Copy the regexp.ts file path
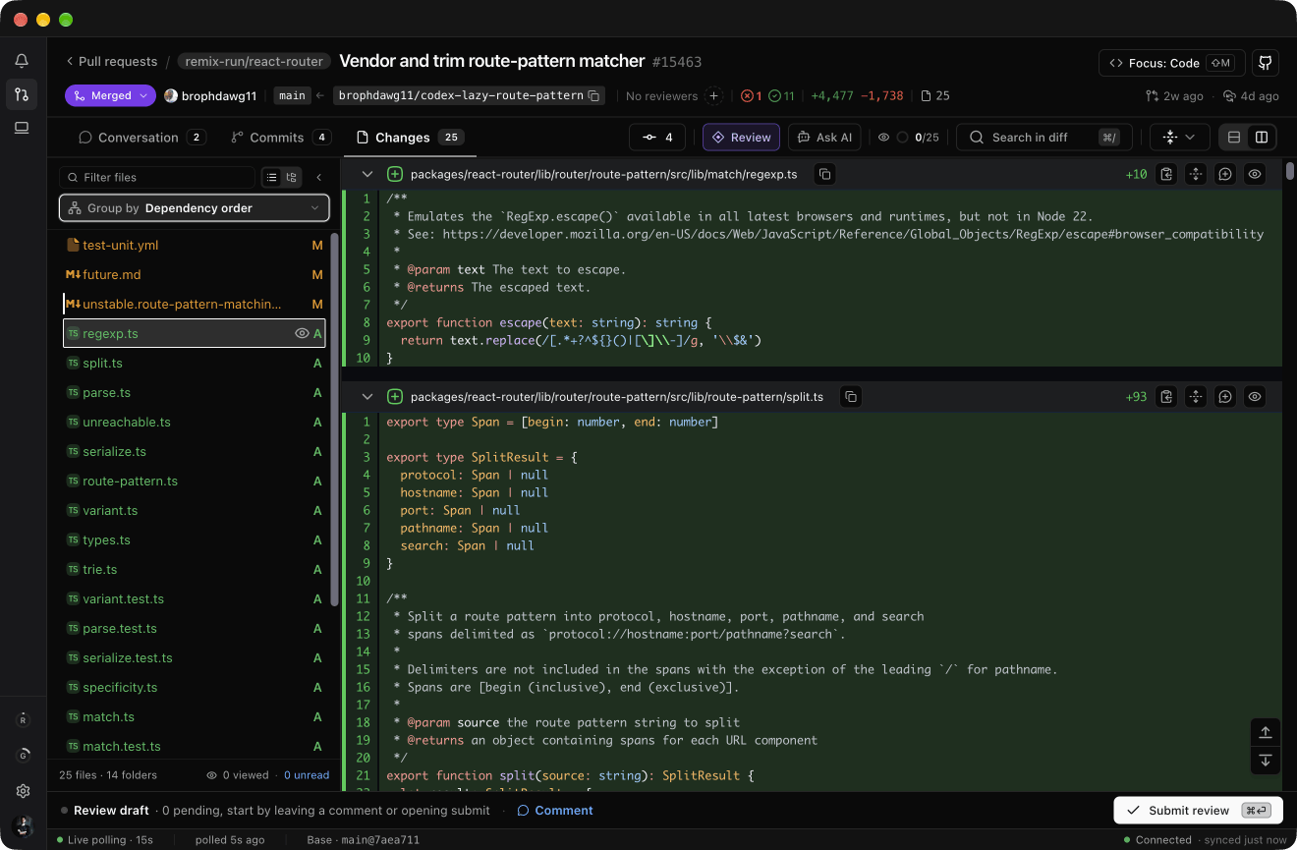1297x850 pixels. pyautogui.click(x=825, y=174)
